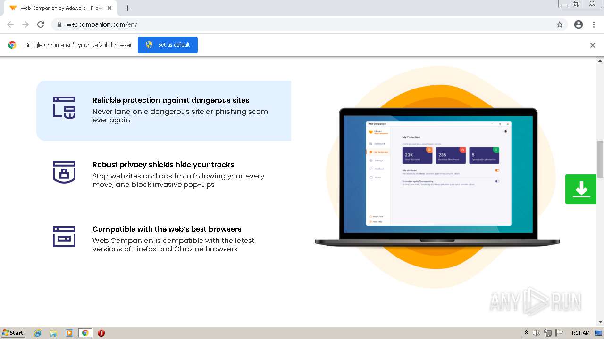Screen dimensions: 604x339
Task: Click the scrollbar down arrow
Action: click(x=600, y=322)
